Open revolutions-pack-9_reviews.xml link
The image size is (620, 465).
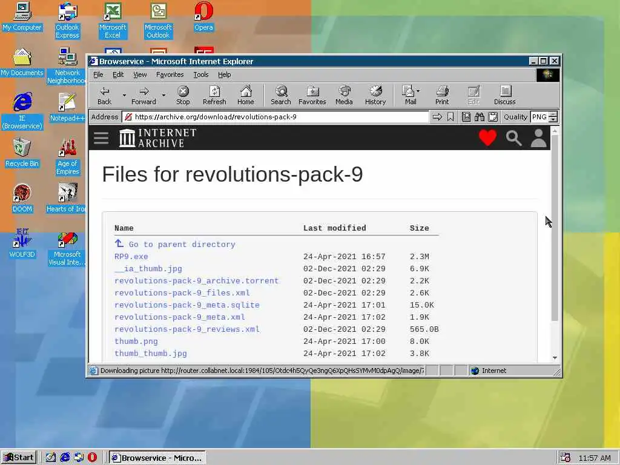click(187, 329)
